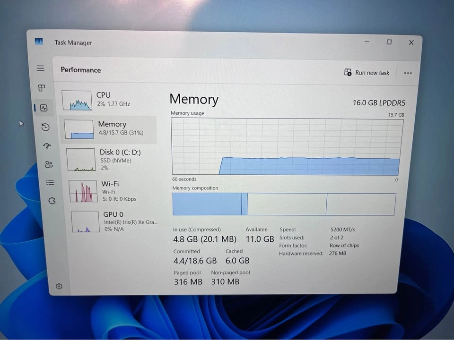
Task: Open the Services page icon
Action: click(52, 201)
